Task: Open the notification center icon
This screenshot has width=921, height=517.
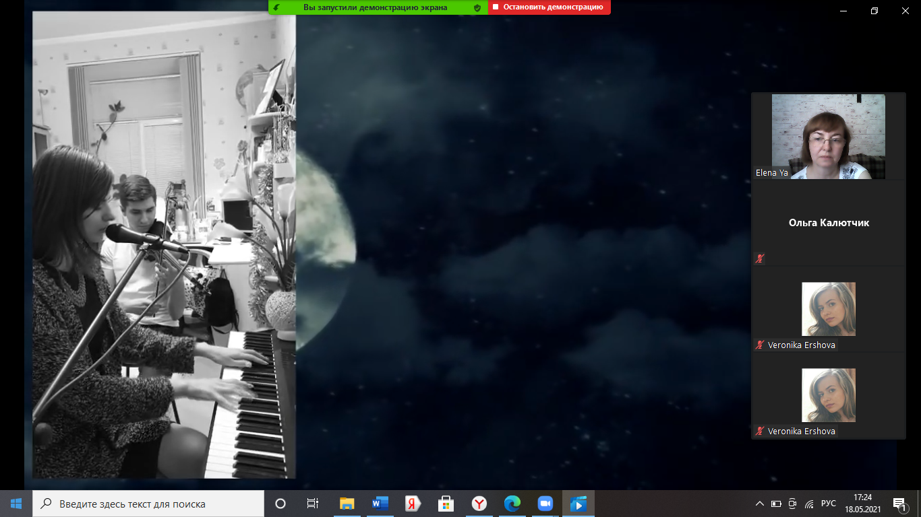Action: (899, 504)
